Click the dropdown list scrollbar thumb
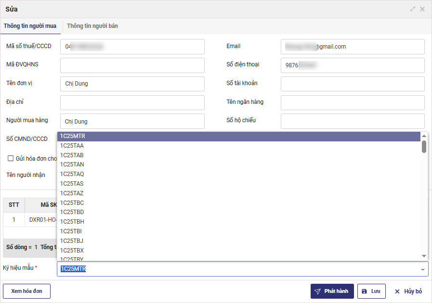The height and width of the screenshot is (303, 432). (x=424, y=147)
